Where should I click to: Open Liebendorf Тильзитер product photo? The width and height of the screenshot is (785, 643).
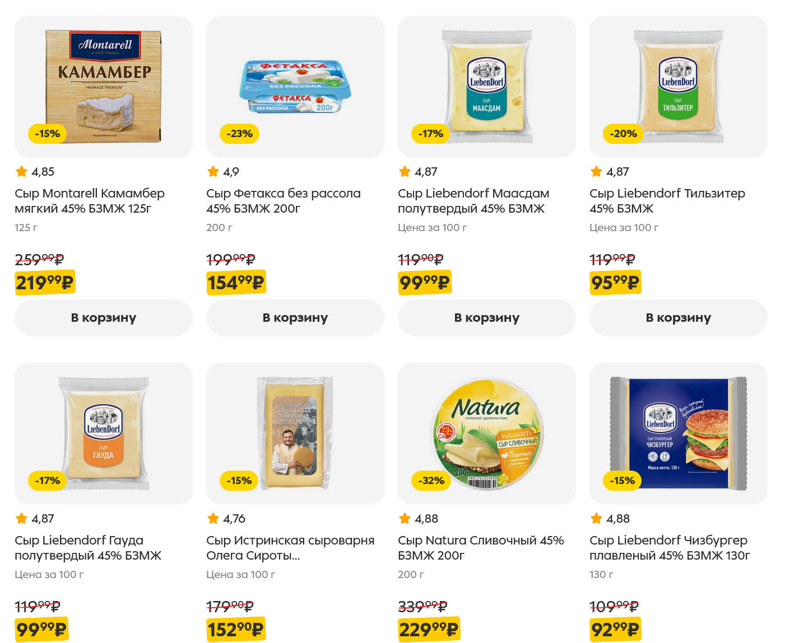click(678, 86)
